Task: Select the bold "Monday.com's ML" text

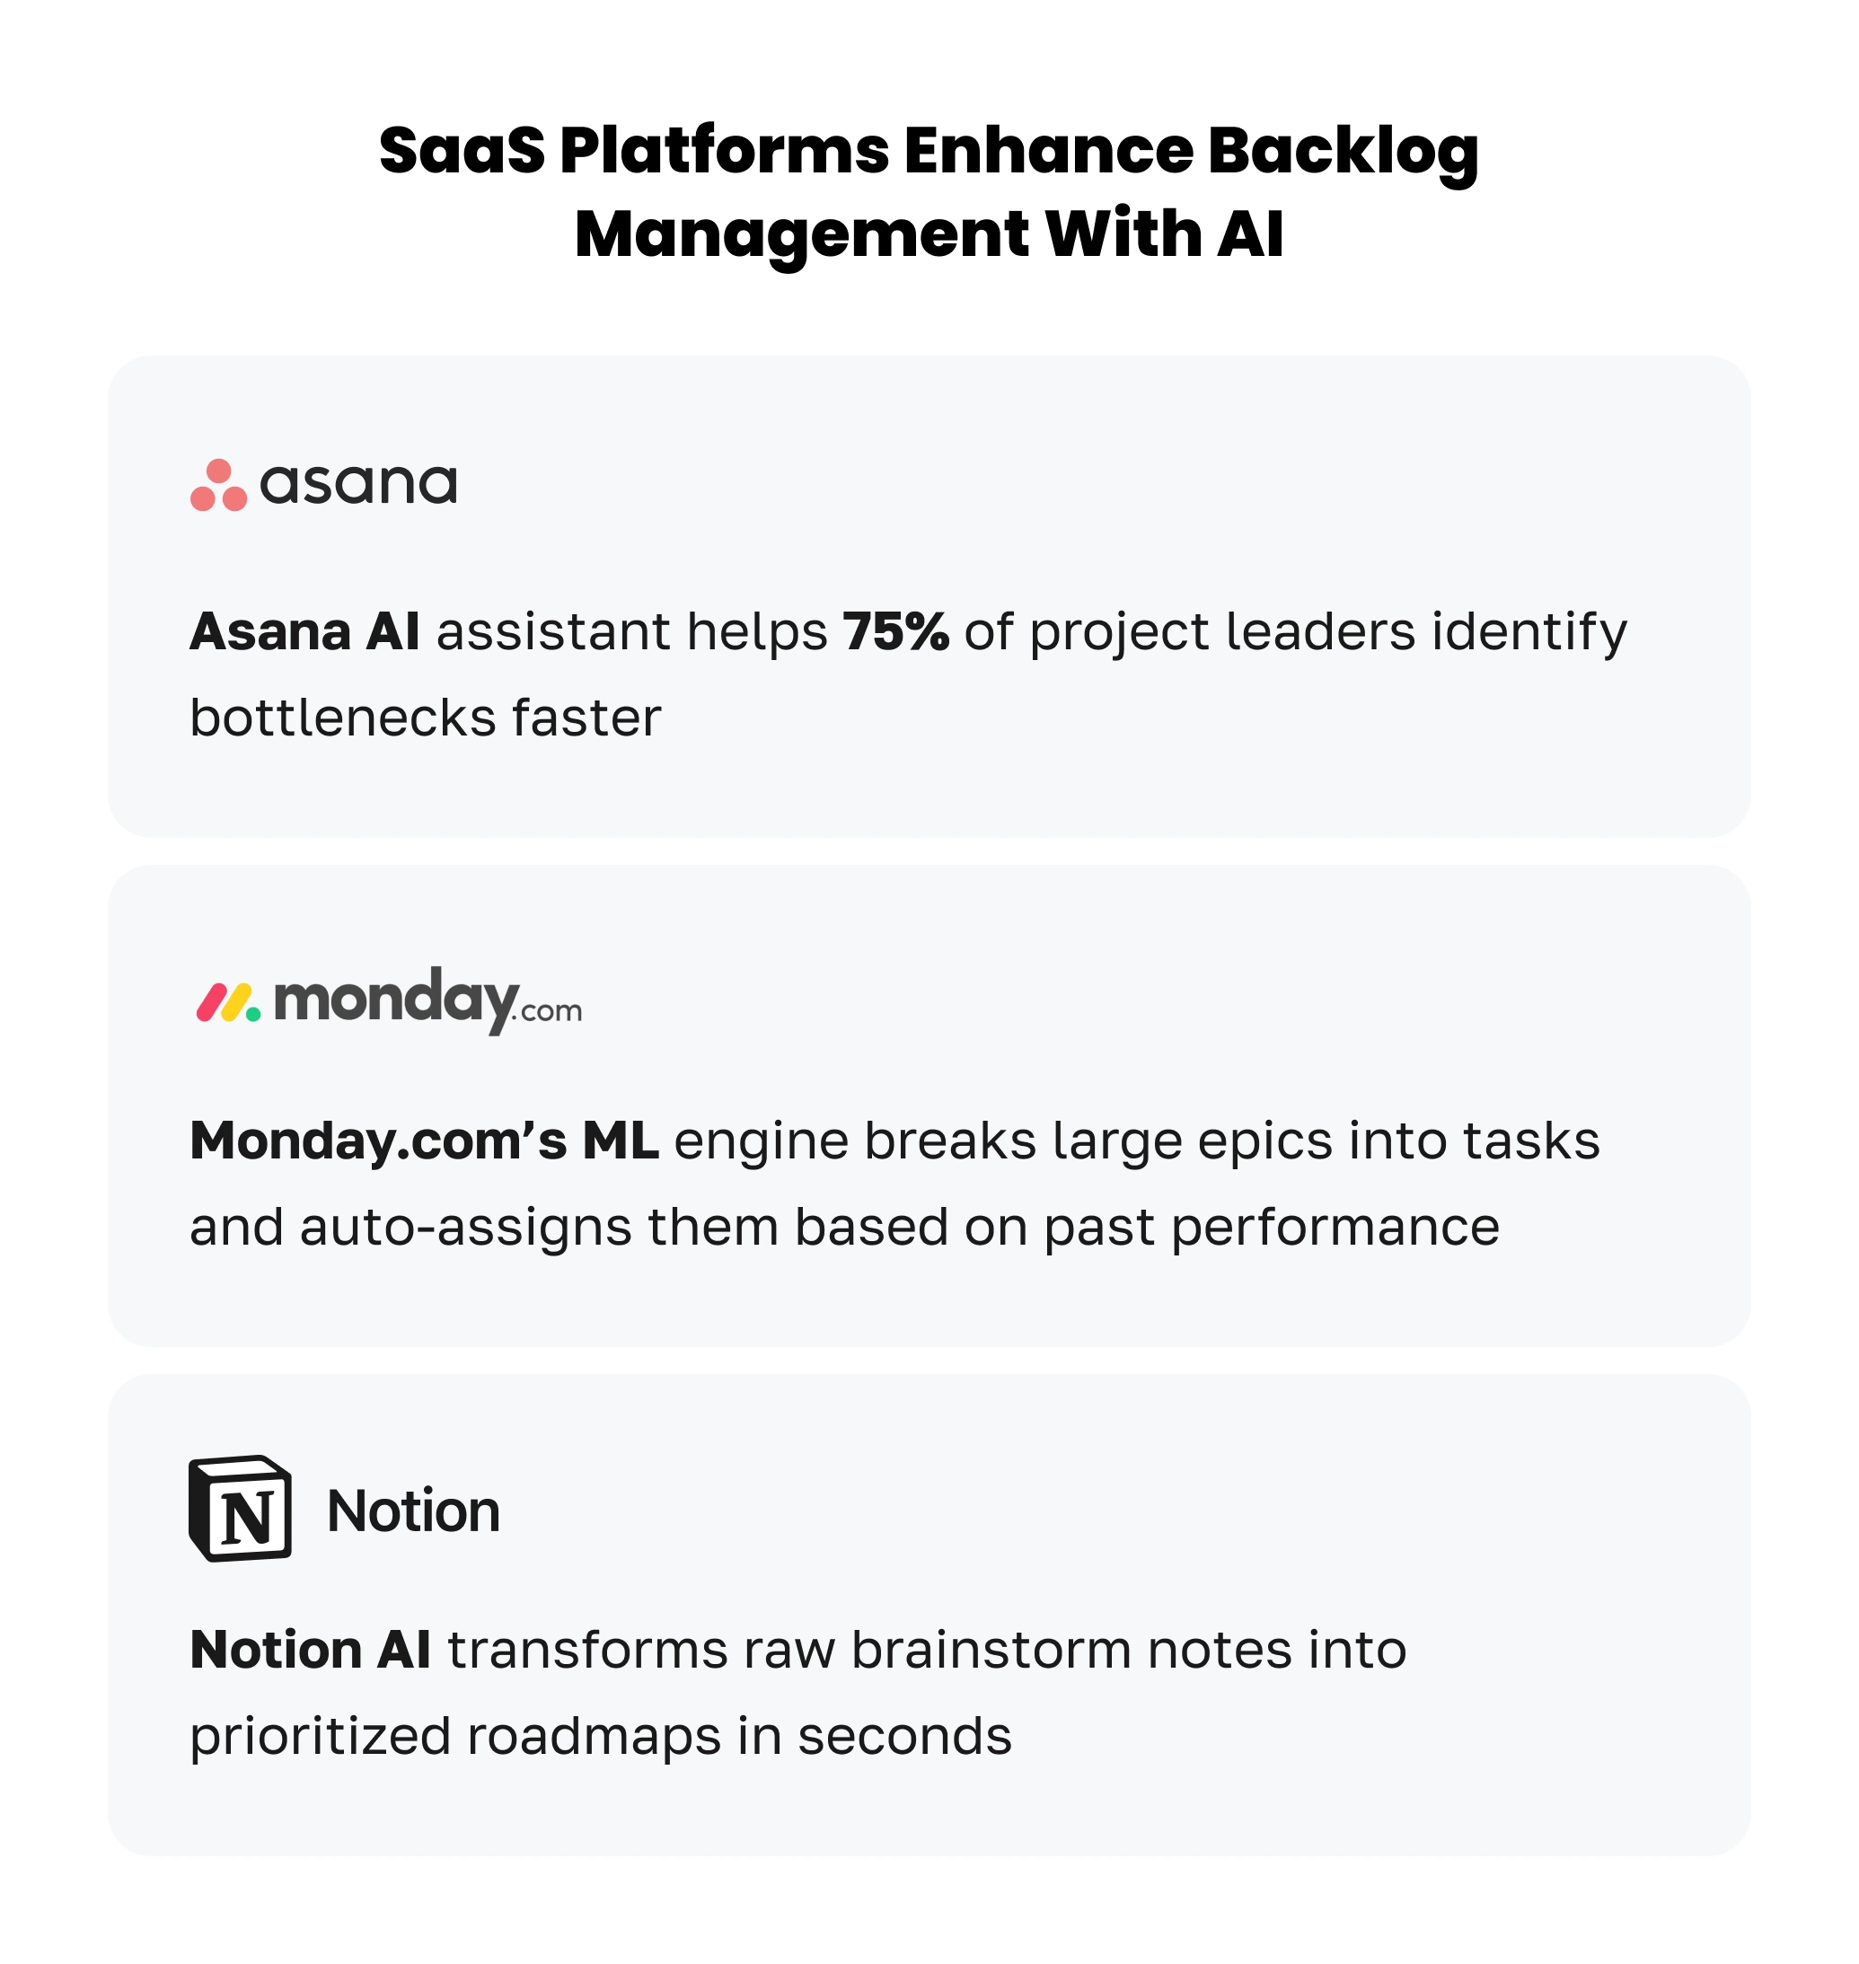Action: tap(424, 1141)
